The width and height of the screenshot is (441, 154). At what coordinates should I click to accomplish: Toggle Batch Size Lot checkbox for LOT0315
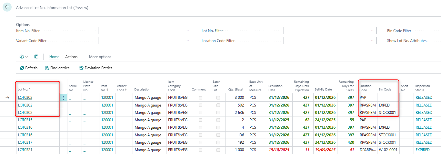(x=218, y=120)
